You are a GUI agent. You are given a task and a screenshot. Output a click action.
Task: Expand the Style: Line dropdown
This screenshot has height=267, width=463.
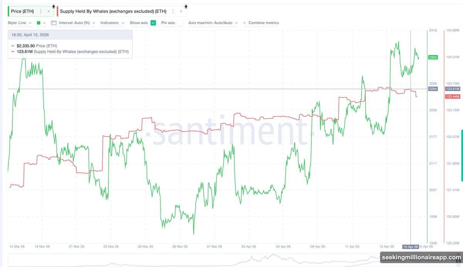pos(19,23)
